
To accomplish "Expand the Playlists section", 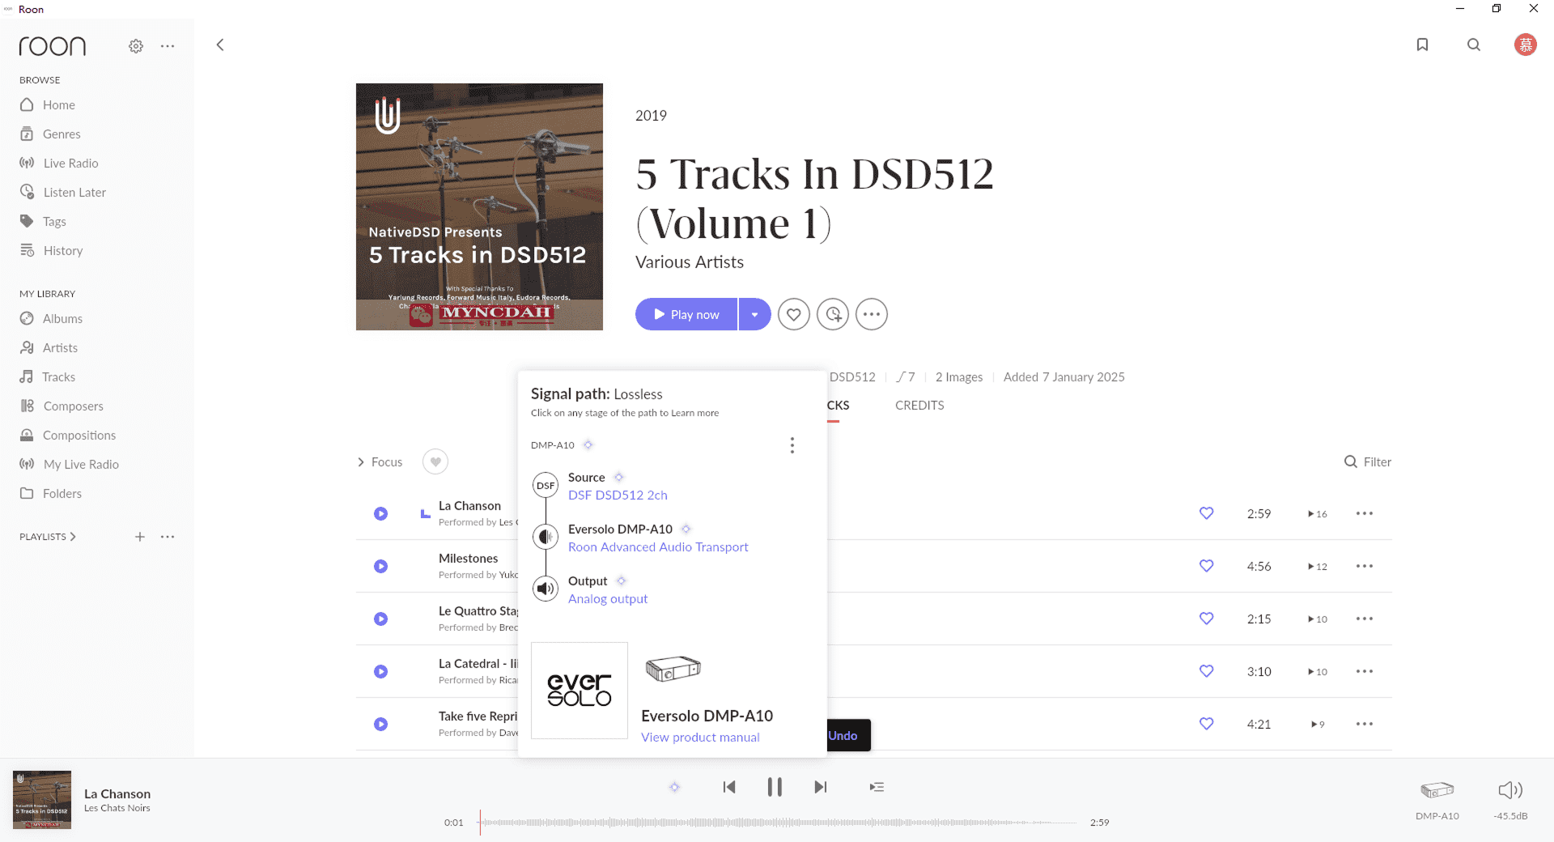I will pyautogui.click(x=48, y=537).
